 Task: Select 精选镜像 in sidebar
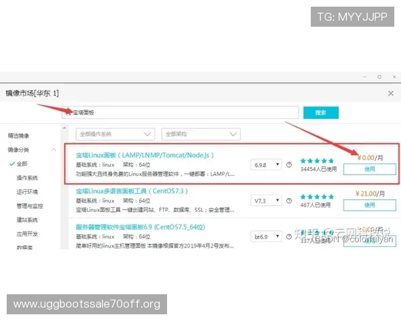point(19,136)
